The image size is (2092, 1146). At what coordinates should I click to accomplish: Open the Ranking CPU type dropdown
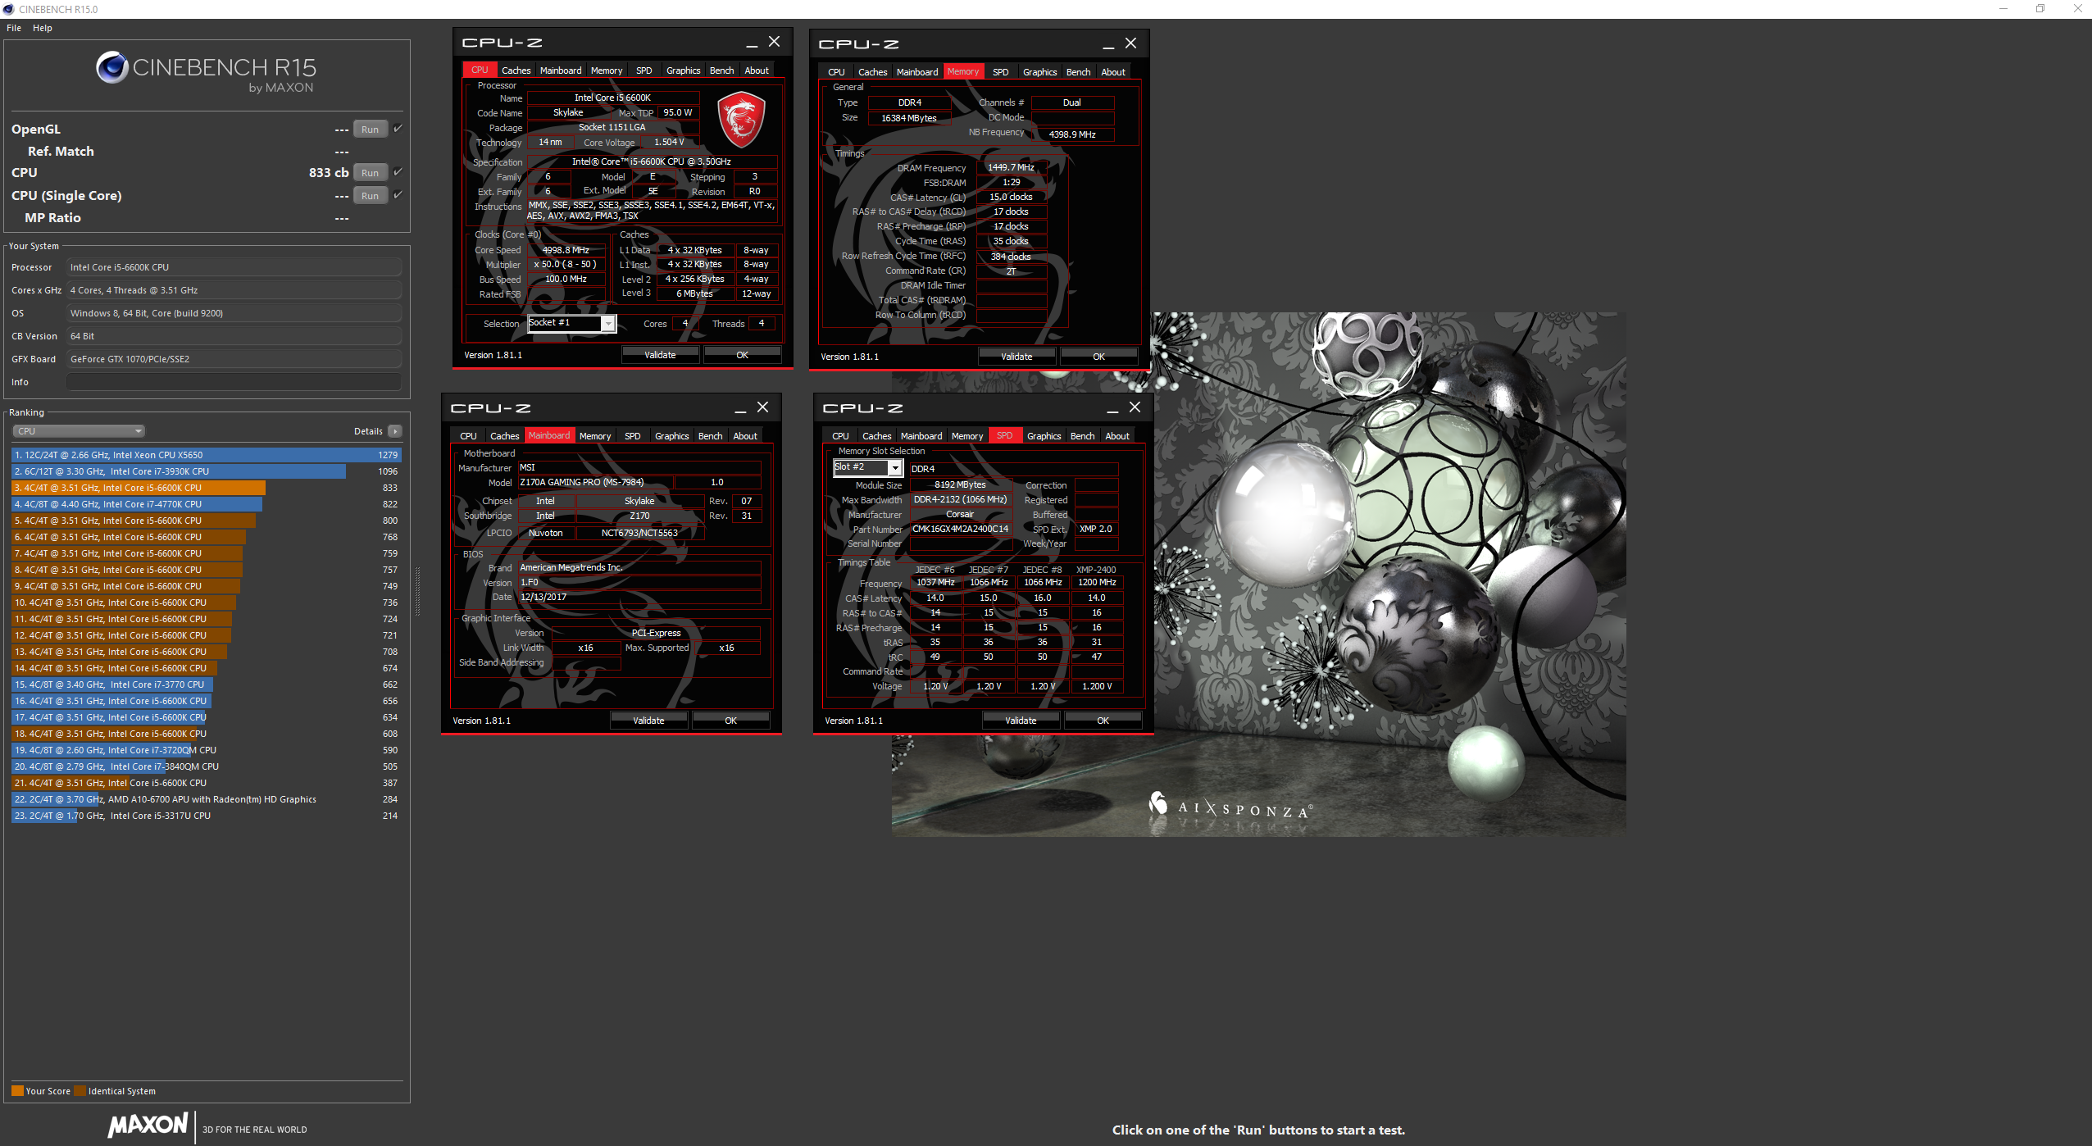(x=79, y=431)
